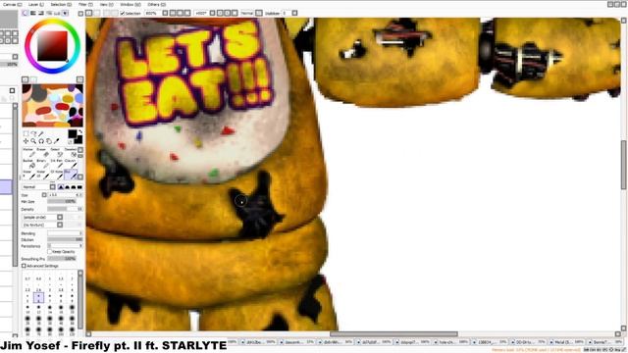
Task: Open the Selection menu
Action: click(61, 4)
